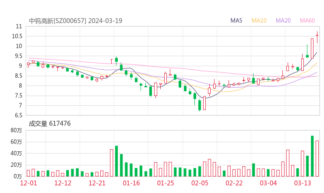Image resolution: width=324 pixels, height=193 pixels.
Task: Click the 12-21 date axis label
Action: pyautogui.click(x=97, y=183)
